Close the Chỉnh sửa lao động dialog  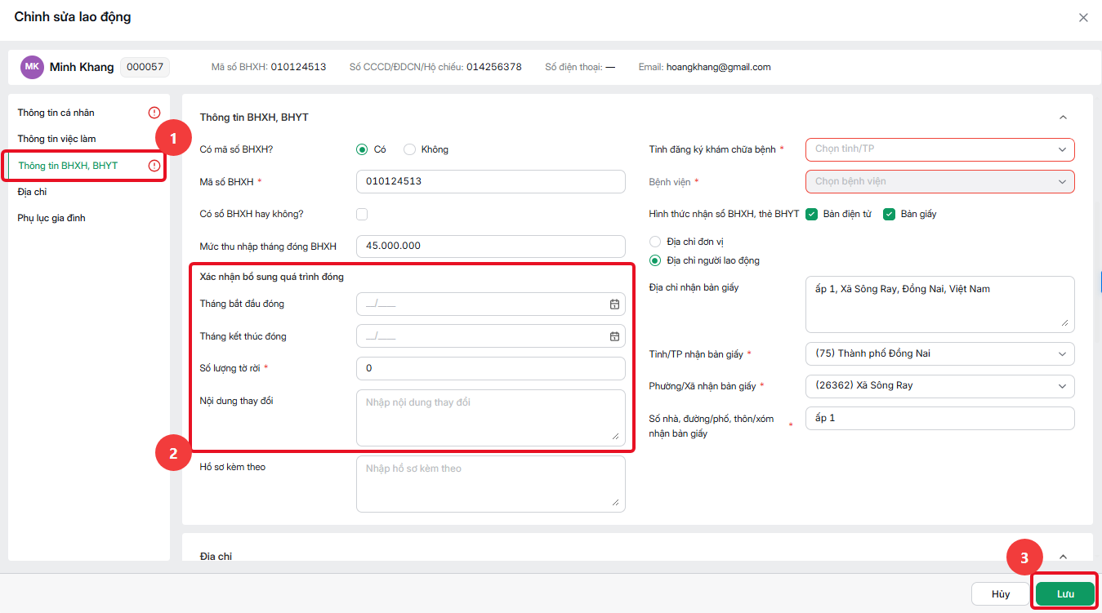[1083, 17]
